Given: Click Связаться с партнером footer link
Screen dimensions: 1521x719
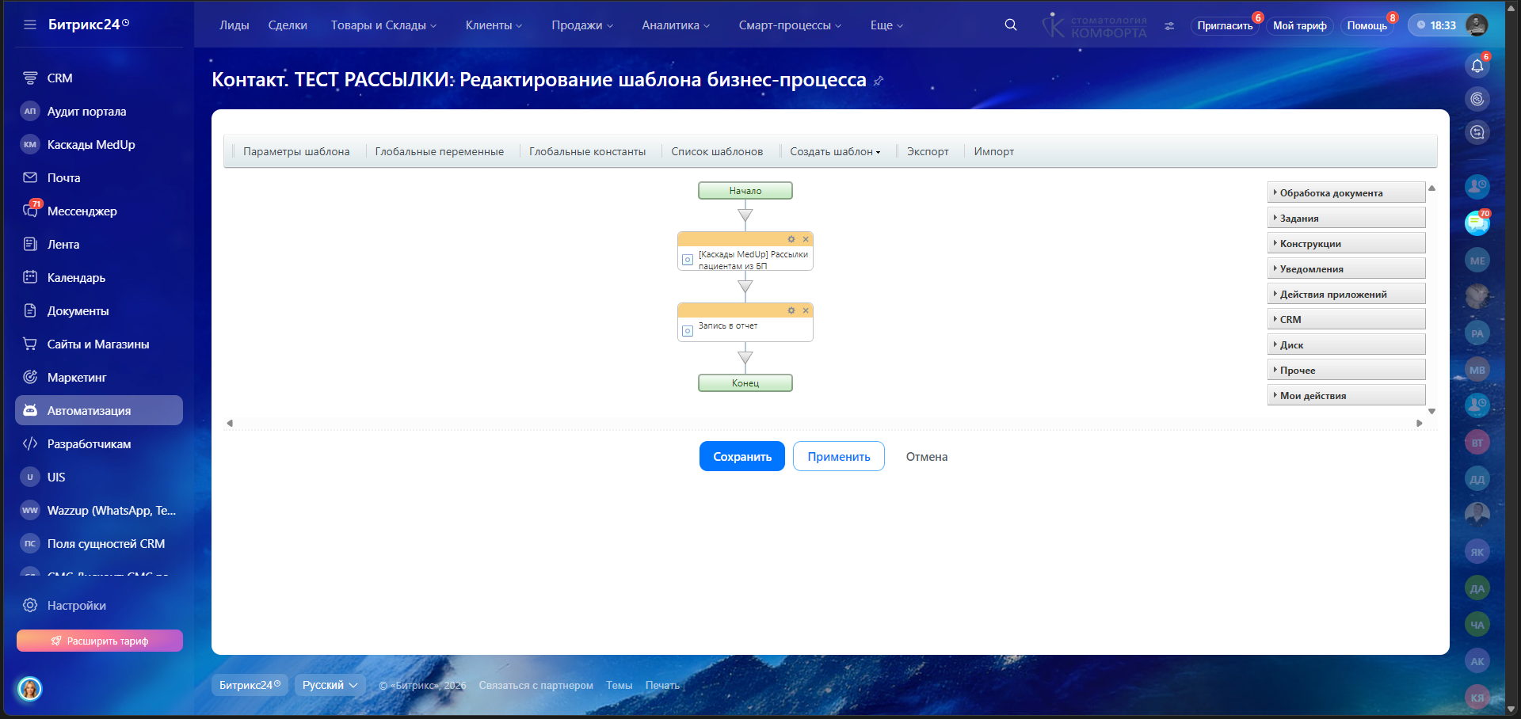Looking at the screenshot, I should click(536, 685).
